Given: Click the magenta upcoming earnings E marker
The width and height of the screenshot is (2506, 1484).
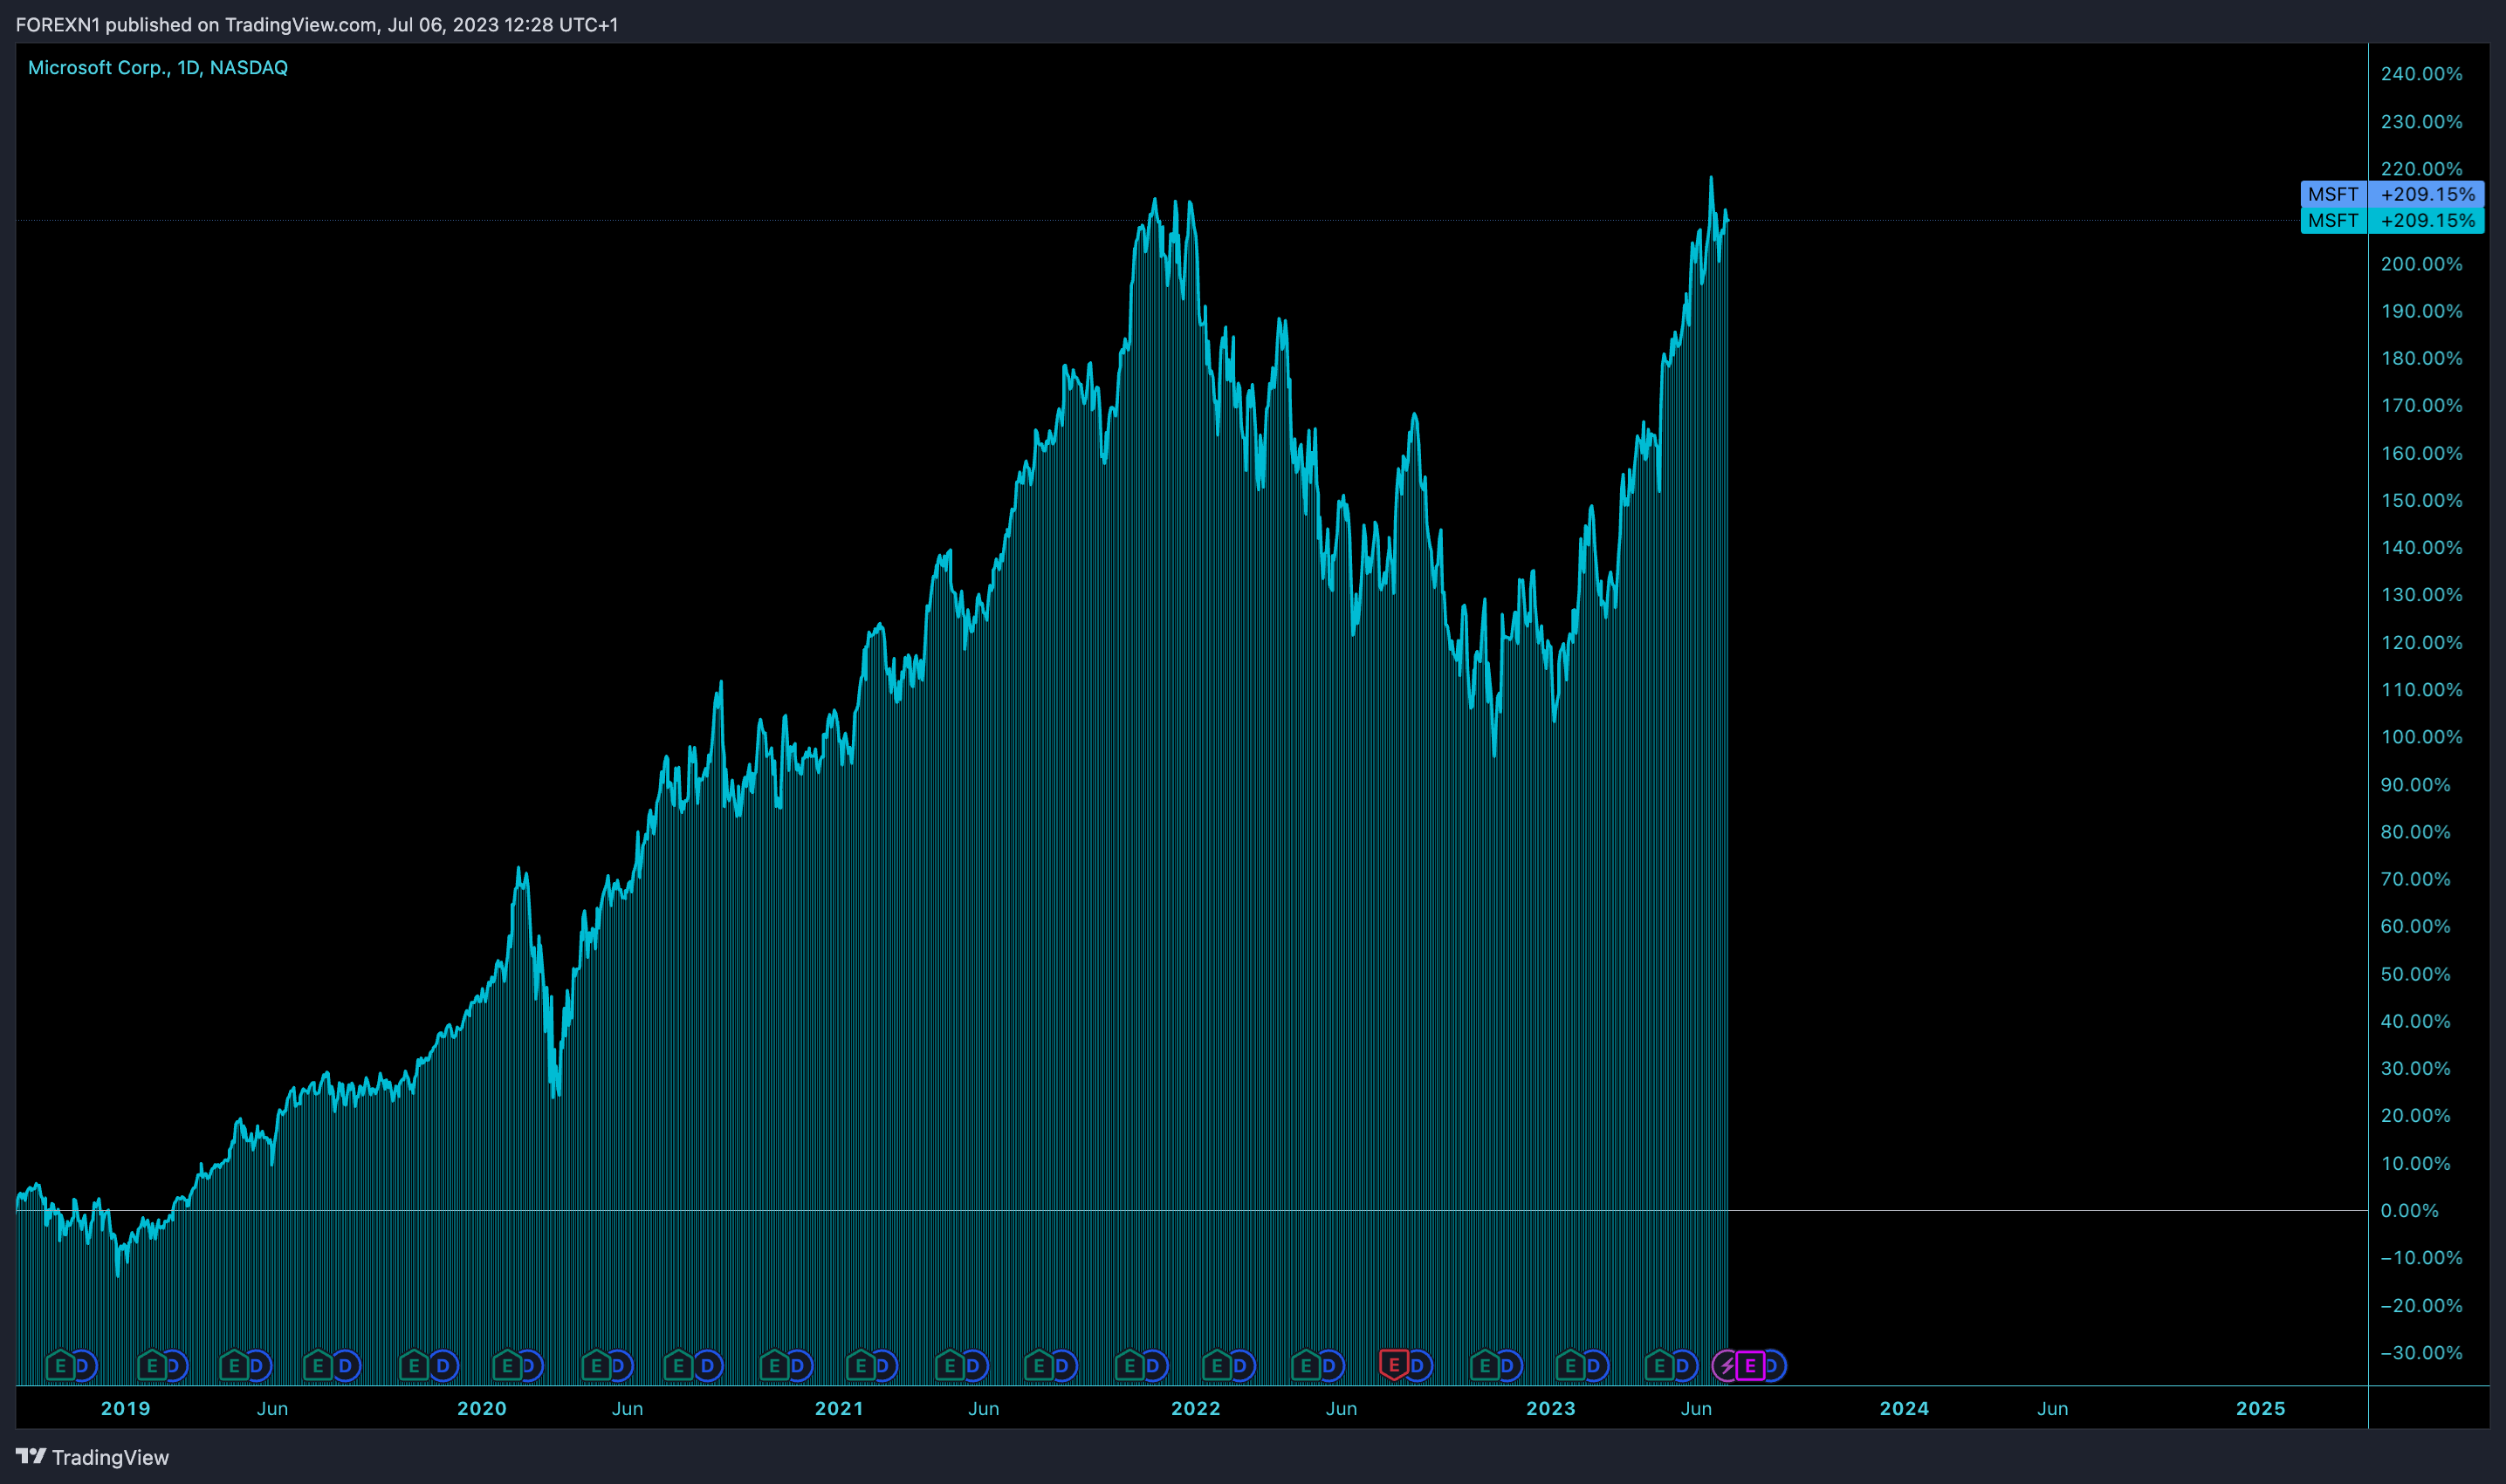Looking at the screenshot, I should [x=1750, y=1365].
